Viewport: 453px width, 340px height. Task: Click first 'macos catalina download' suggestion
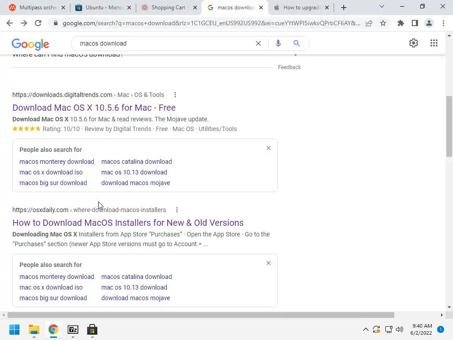[x=136, y=162]
